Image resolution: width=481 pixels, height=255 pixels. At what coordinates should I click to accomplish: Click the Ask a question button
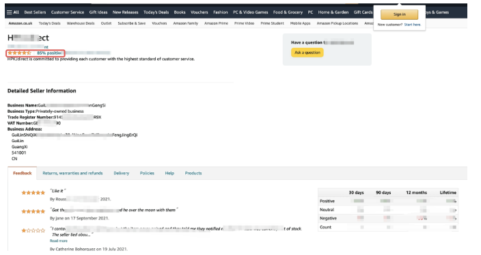pyautogui.click(x=307, y=53)
